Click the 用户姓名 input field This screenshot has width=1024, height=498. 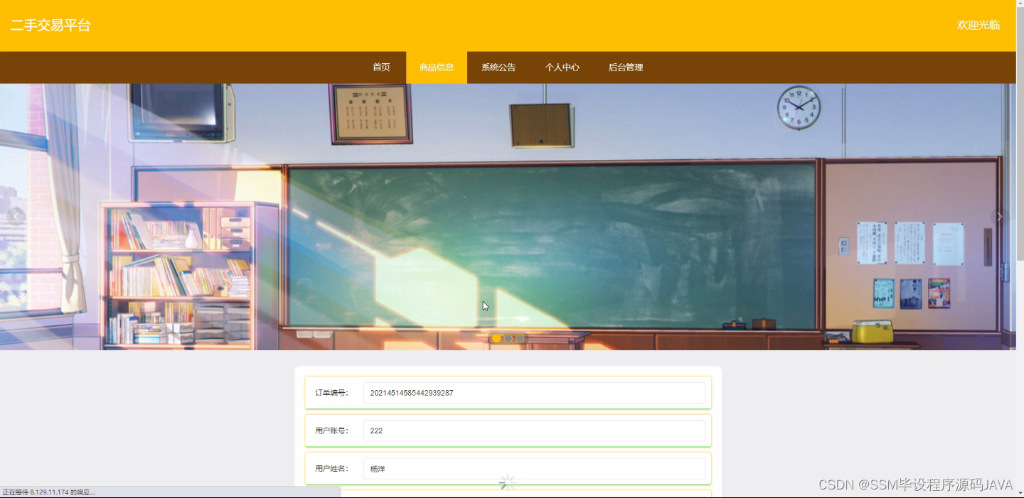(534, 469)
